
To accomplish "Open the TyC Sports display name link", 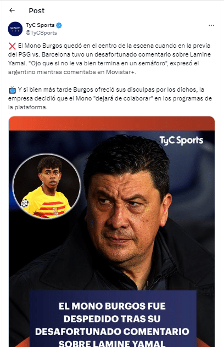I will tap(40, 25).
